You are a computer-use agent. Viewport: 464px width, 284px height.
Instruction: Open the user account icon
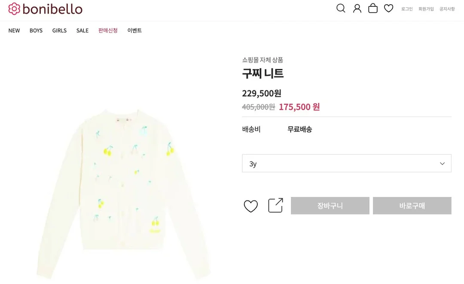pos(357,8)
